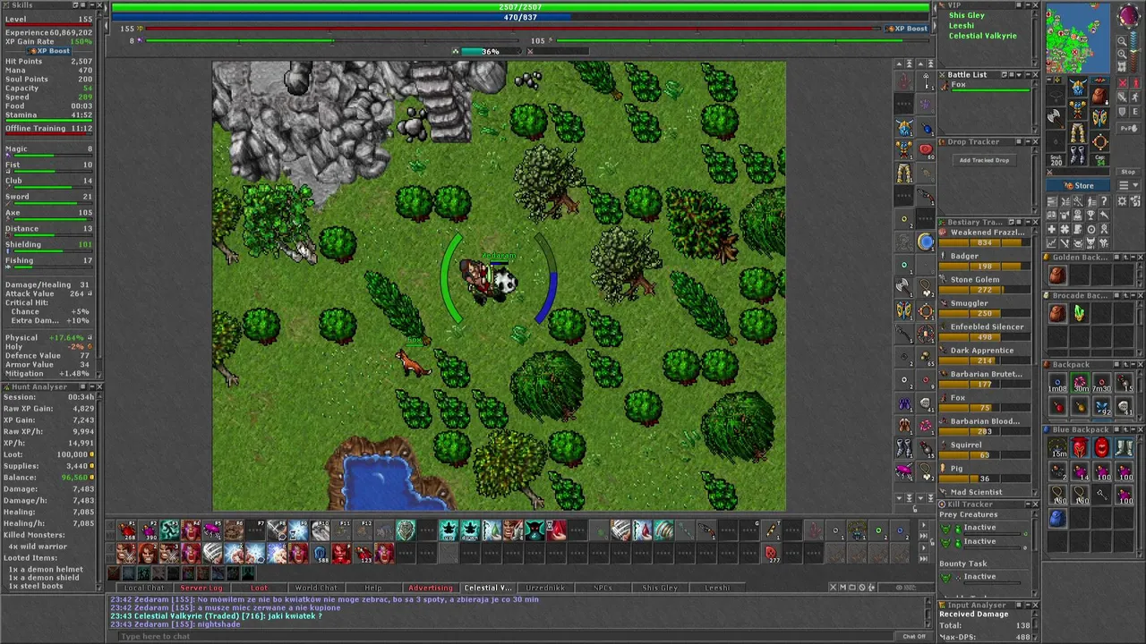
Task: Click the green health bar at top
Action: (x=520, y=7)
